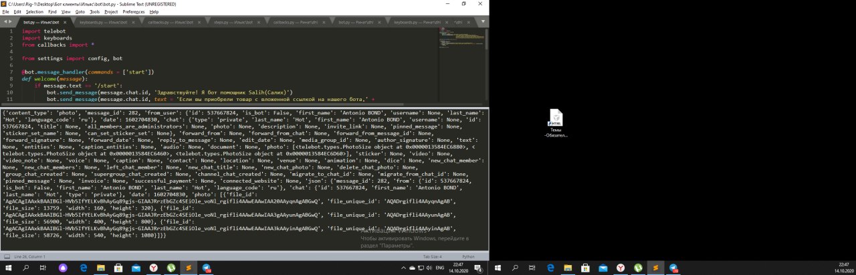Toggle the side bar icon in status bar
This screenshot has width=856, height=275.
click(5, 256)
